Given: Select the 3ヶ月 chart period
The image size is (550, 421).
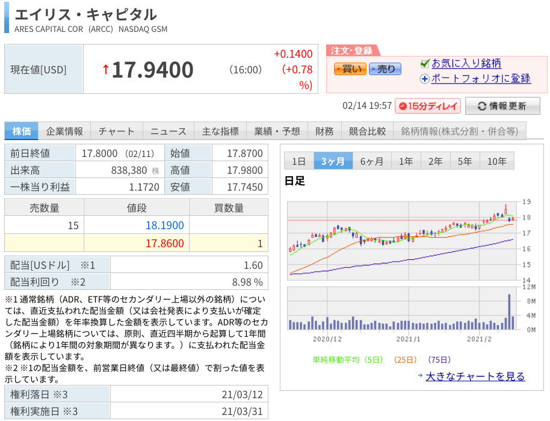Looking at the screenshot, I should (333, 161).
